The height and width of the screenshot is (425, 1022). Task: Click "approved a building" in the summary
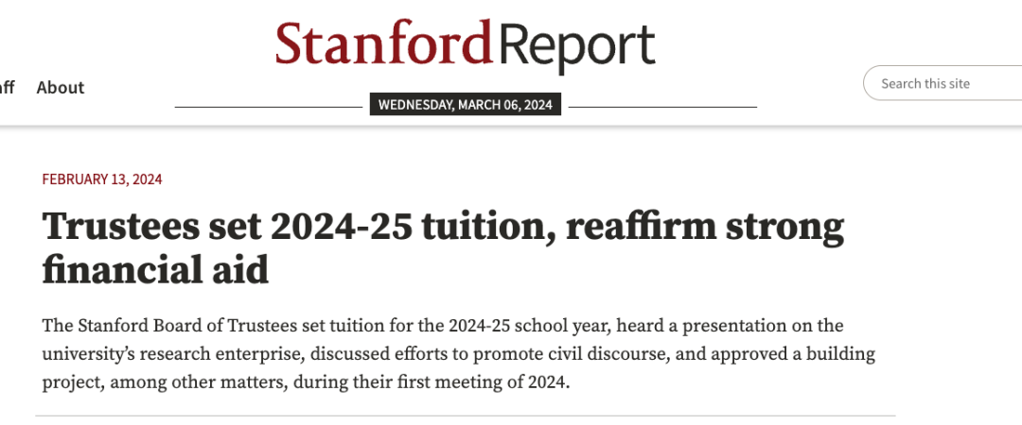click(x=790, y=354)
